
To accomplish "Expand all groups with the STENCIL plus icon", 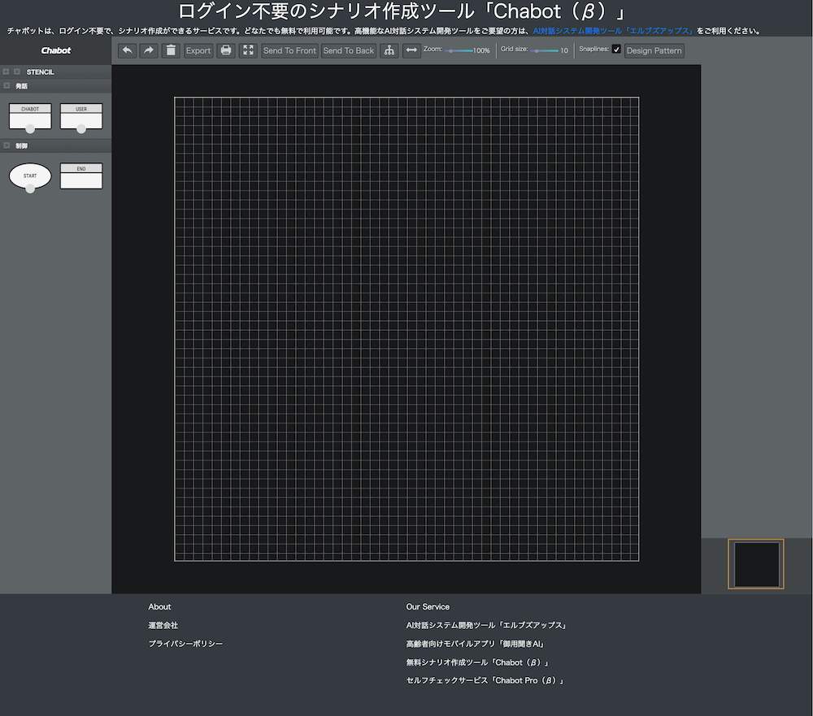I will coord(6,72).
